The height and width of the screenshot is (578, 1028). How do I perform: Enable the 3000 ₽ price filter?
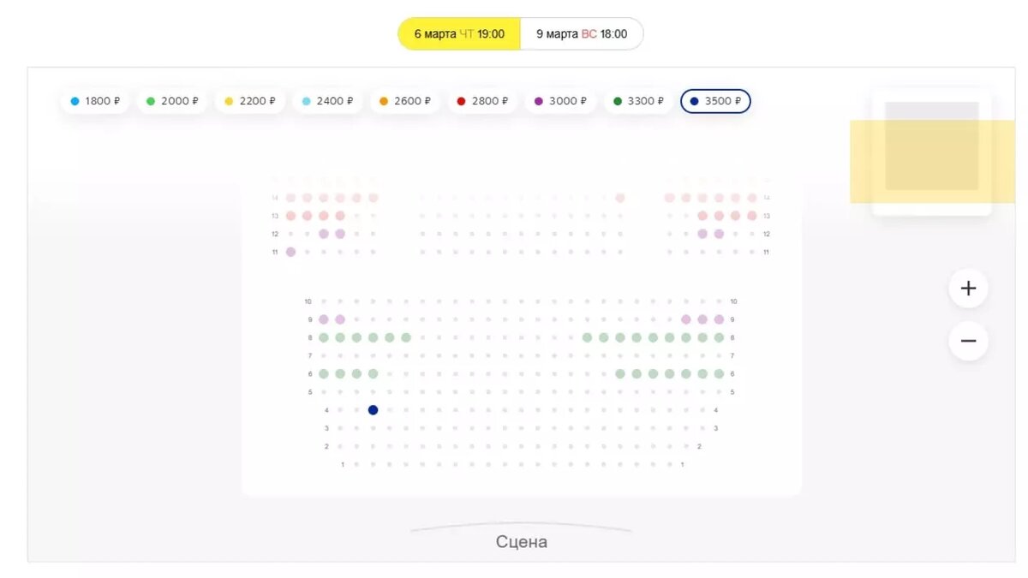click(x=560, y=101)
